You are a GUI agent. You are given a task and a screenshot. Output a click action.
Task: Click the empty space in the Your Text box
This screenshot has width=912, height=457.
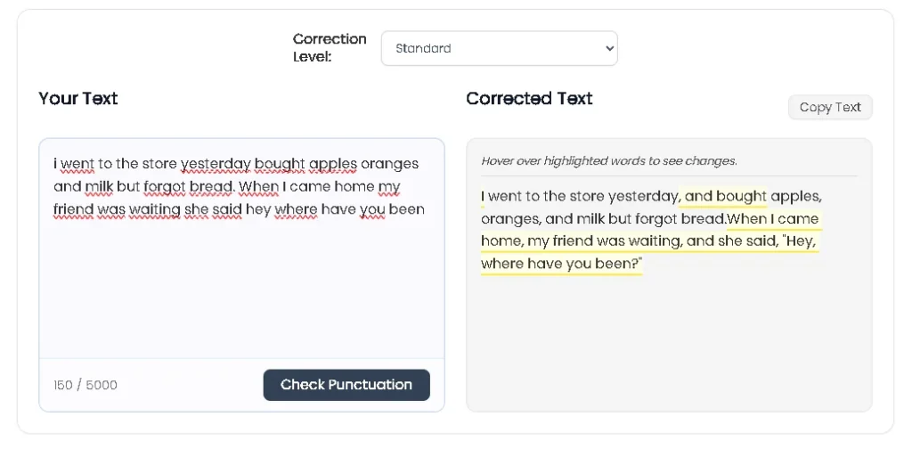coord(241,294)
